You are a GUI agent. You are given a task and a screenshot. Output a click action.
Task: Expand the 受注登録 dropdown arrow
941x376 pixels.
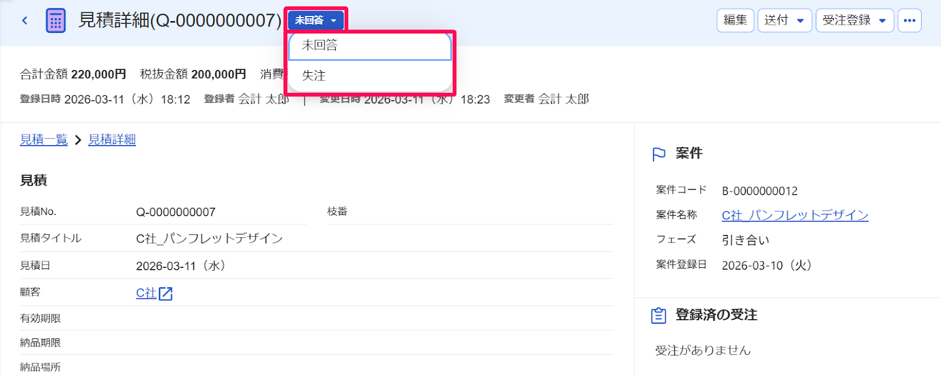point(882,21)
